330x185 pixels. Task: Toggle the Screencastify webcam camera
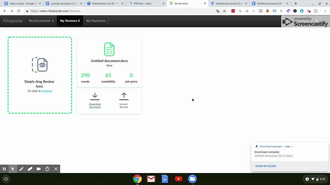(x=39, y=169)
